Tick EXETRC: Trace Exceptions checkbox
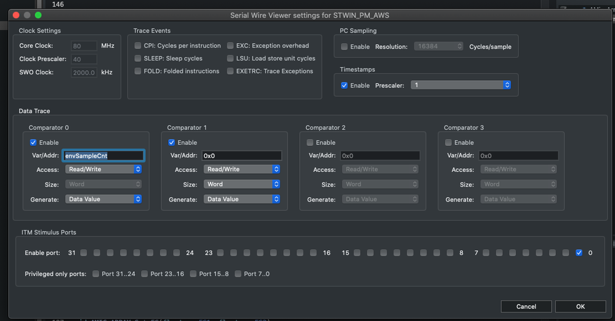Image resolution: width=615 pixels, height=321 pixels. [x=230, y=71]
